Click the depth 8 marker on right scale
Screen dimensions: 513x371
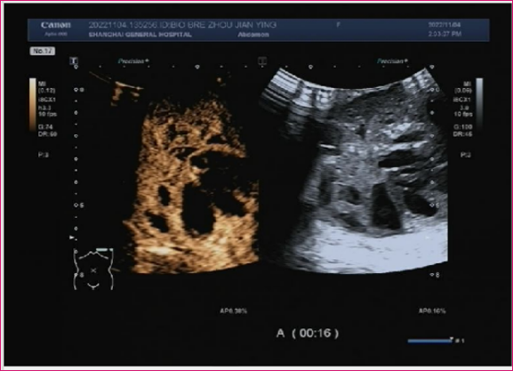coord(434,275)
